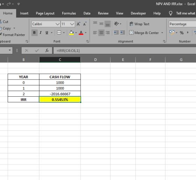
Task: Open Merge & Center dropdown arrow
Action: [162, 33]
